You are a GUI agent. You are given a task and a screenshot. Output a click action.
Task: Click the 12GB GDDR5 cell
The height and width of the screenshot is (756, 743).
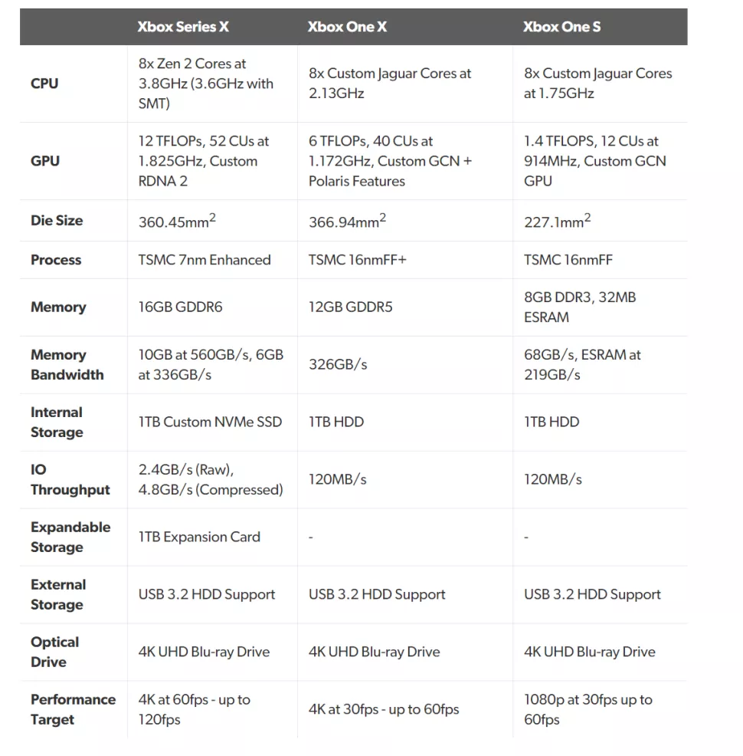pos(351,307)
